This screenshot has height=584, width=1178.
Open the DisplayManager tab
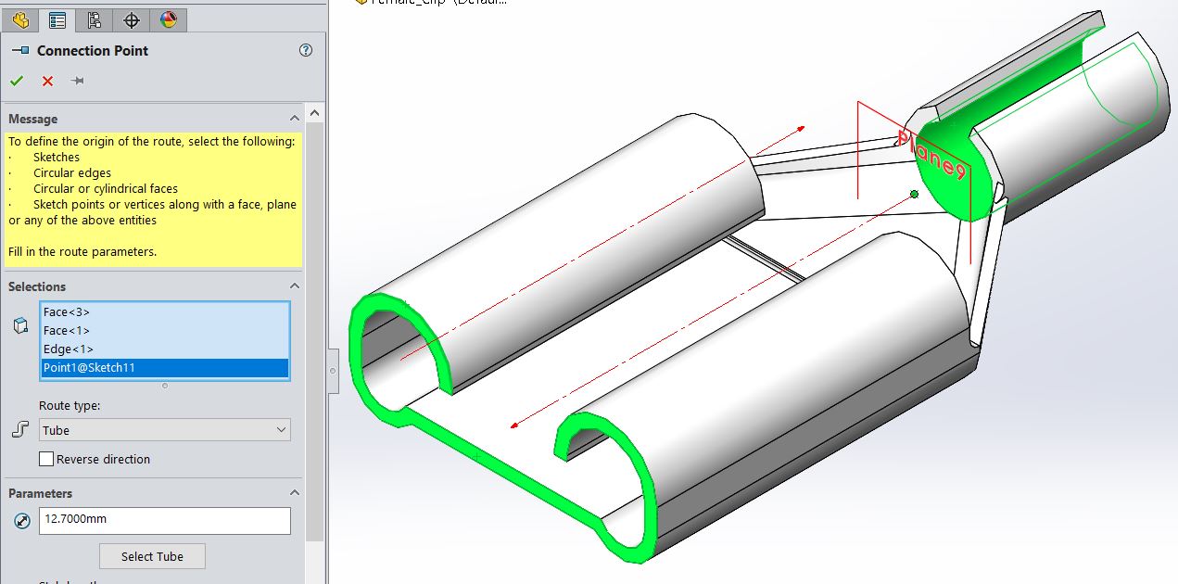click(168, 19)
